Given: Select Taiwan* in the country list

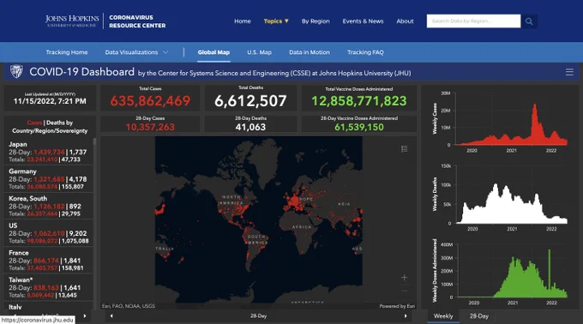Looking at the screenshot, I should pos(48,287).
